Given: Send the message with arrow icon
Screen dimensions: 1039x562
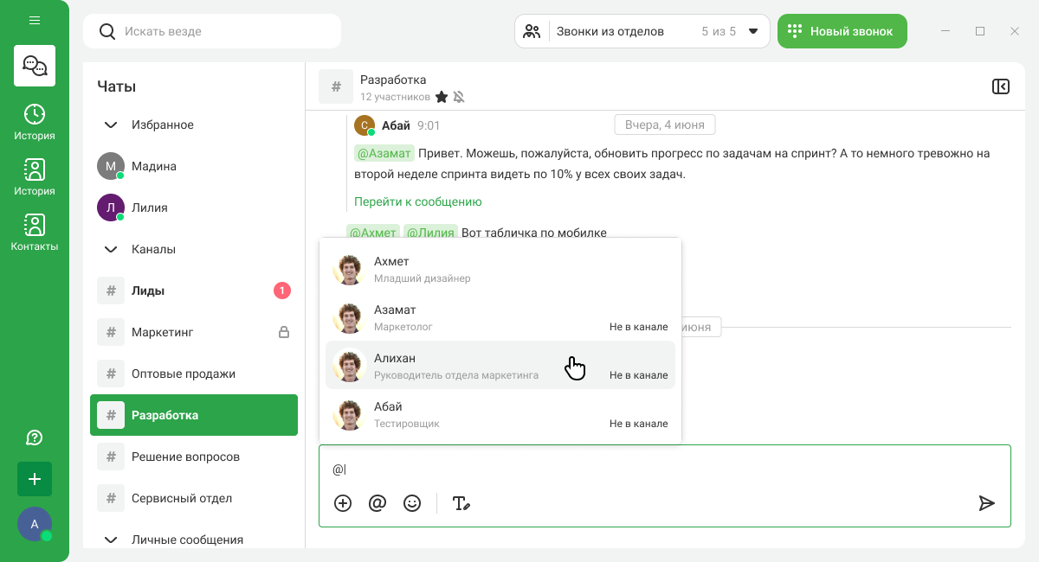Looking at the screenshot, I should tap(986, 503).
